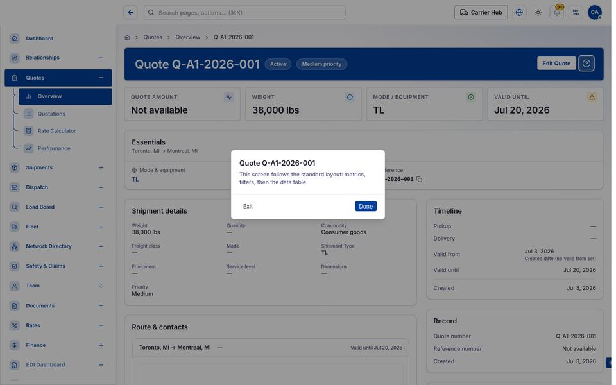Open the language globe icon
Screen dimensions: 616x385
tap(519, 13)
